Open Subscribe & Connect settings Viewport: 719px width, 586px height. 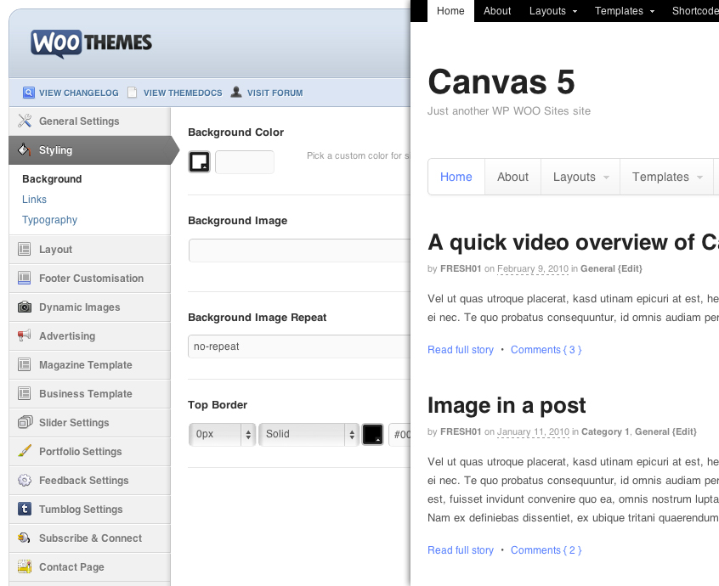[x=90, y=538]
